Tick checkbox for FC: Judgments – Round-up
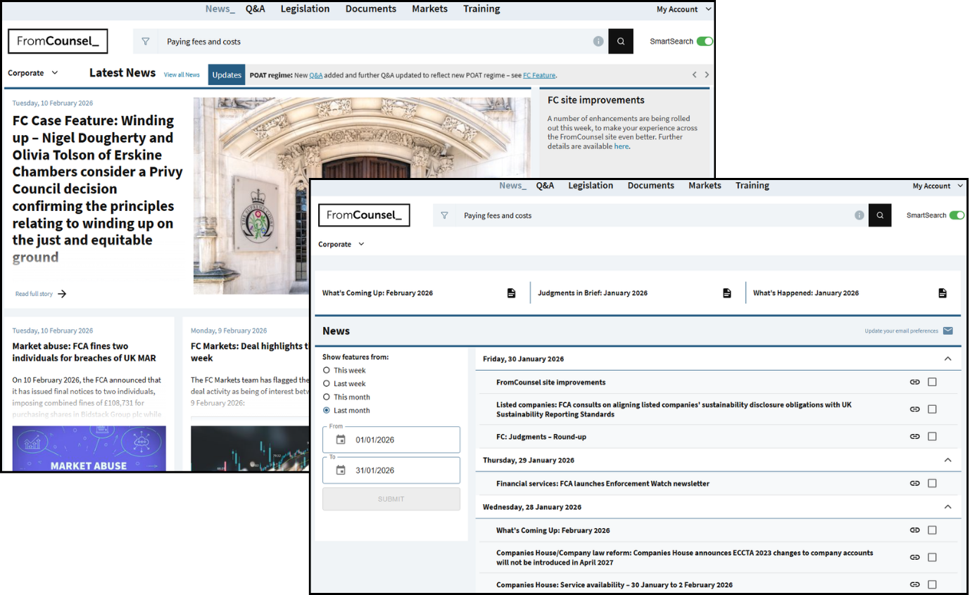 (932, 436)
